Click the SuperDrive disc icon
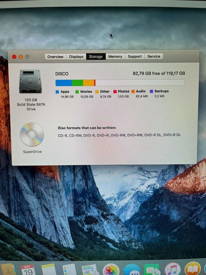The width and height of the screenshot is (206, 275). (32, 134)
